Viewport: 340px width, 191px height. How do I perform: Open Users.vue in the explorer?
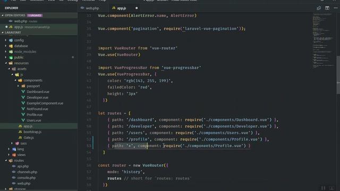click(x=33, y=120)
